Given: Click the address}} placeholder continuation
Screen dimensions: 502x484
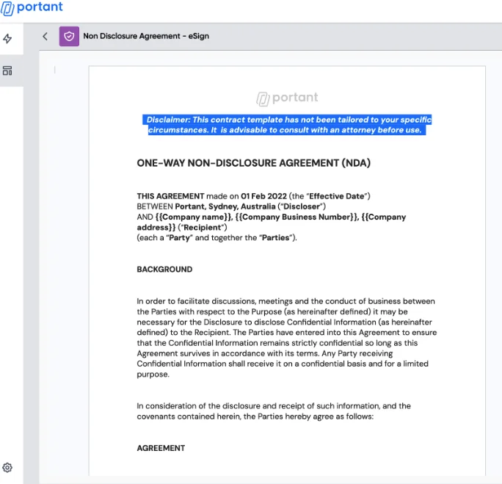Looking at the screenshot, I should tap(156, 228).
